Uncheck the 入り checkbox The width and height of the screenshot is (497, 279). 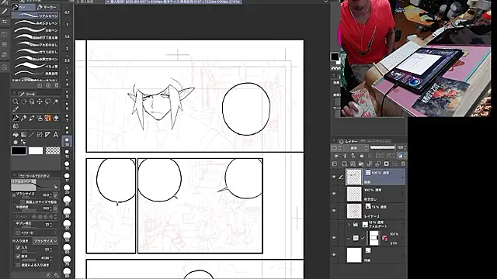pyautogui.click(x=18, y=248)
